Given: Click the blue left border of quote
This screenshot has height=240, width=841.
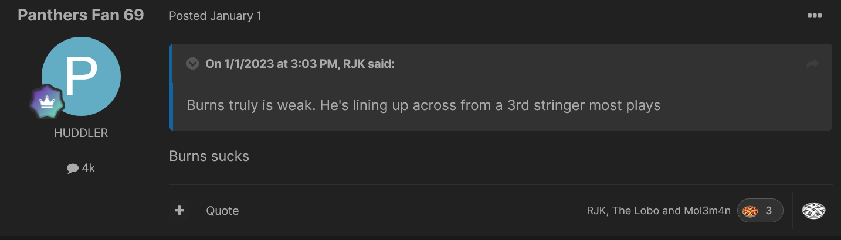Looking at the screenshot, I should pyautogui.click(x=171, y=87).
